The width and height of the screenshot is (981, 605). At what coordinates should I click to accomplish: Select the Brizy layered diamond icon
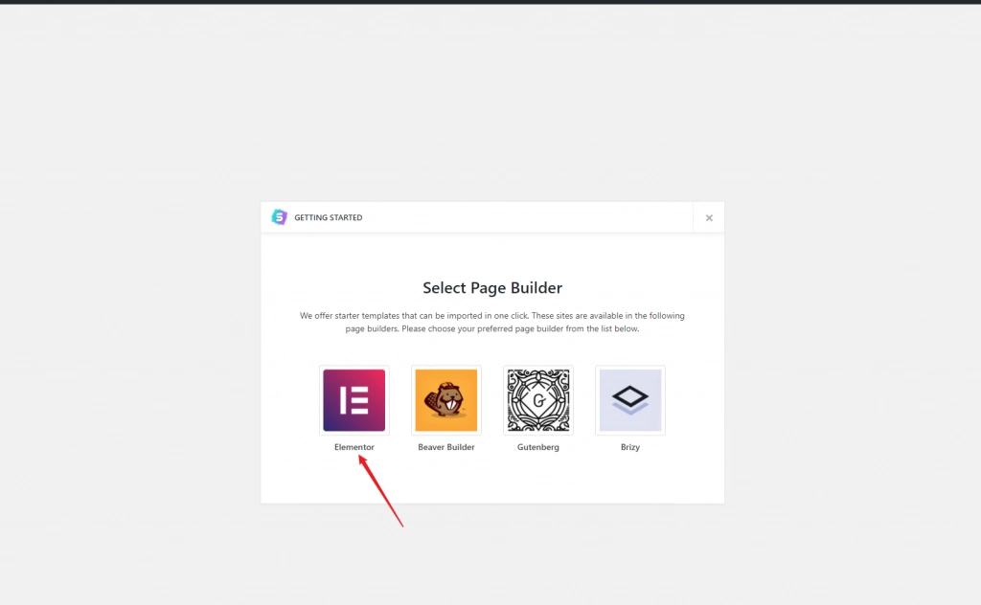click(x=629, y=400)
